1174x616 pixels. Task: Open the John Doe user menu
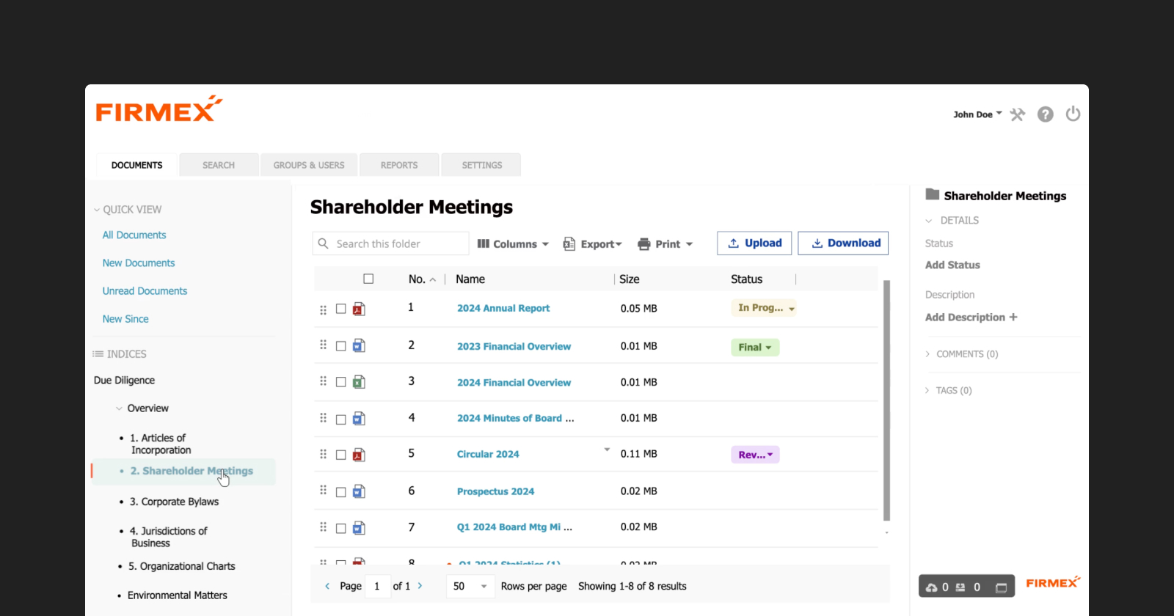click(x=977, y=114)
